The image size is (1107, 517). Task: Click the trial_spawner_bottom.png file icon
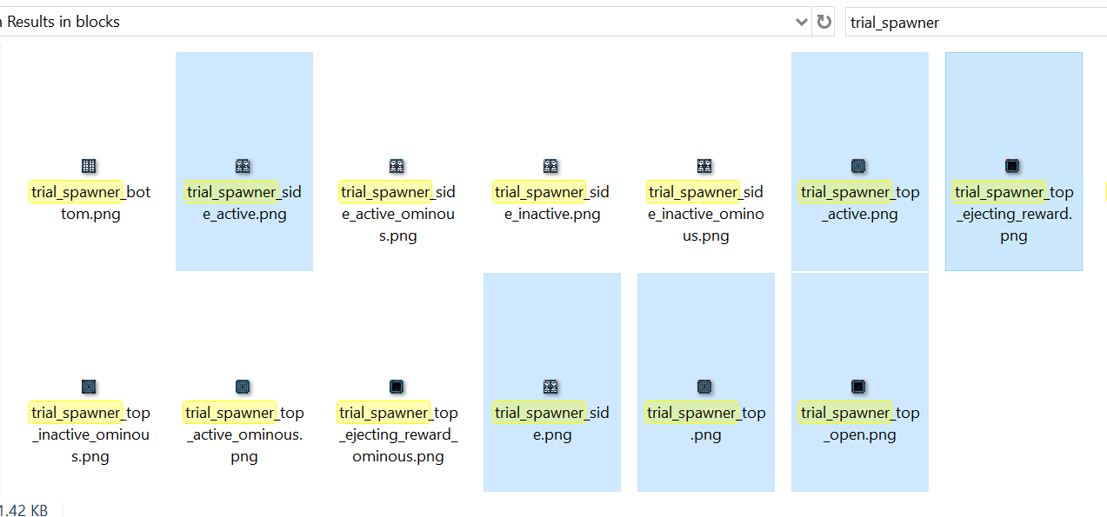pyautogui.click(x=89, y=165)
